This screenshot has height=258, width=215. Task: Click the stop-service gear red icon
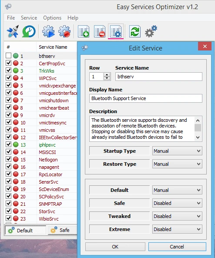click(64, 31)
